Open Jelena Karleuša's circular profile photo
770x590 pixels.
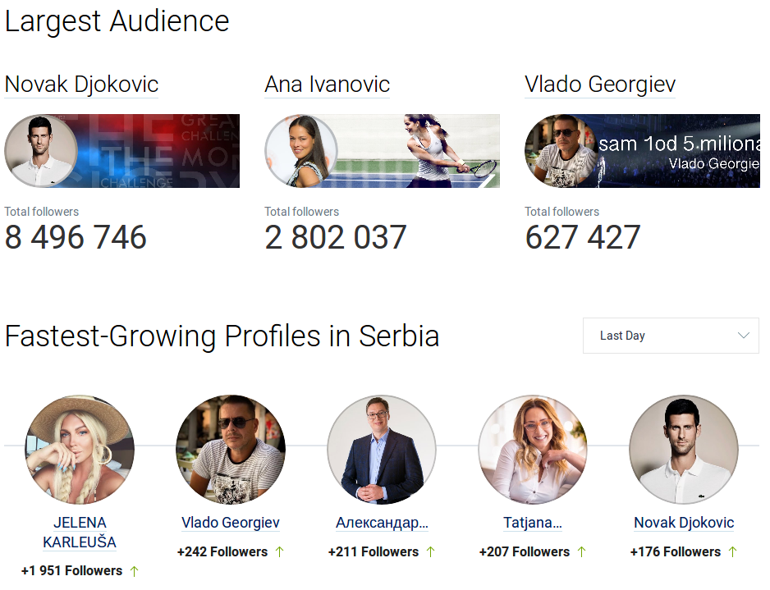[80, 450]
